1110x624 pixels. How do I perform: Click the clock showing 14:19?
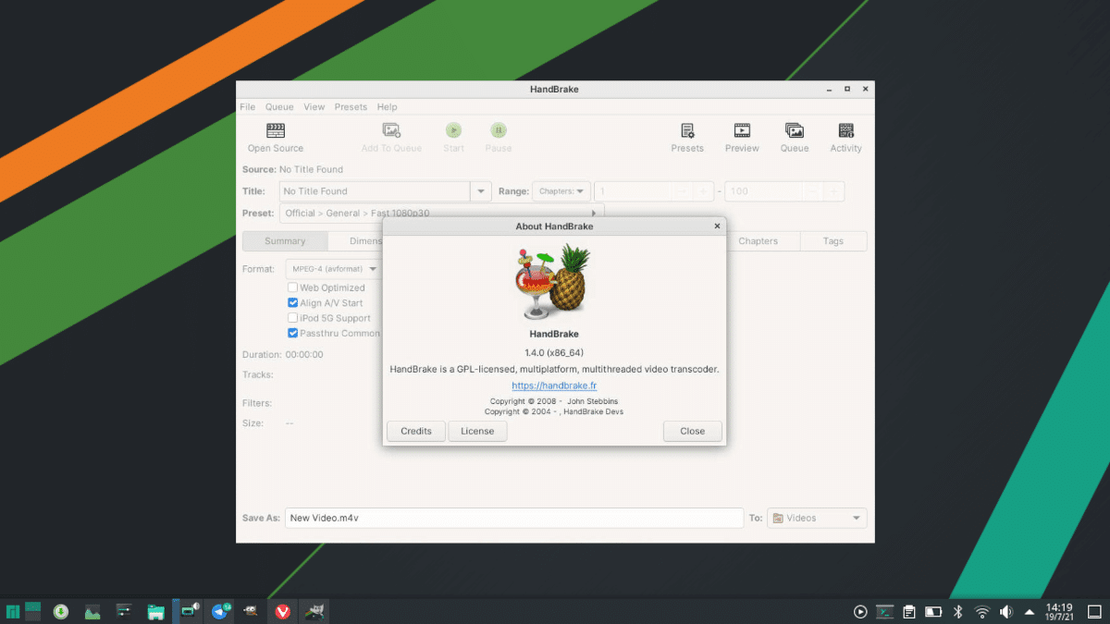[x=1059, y=611]
